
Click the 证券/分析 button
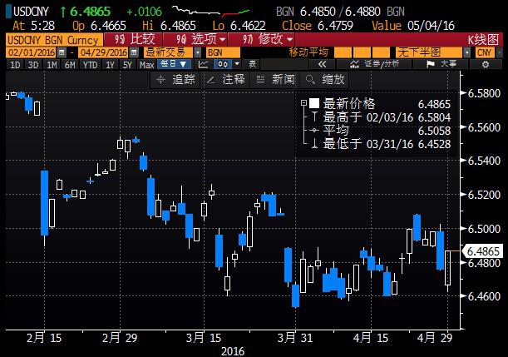pos(377,64)
